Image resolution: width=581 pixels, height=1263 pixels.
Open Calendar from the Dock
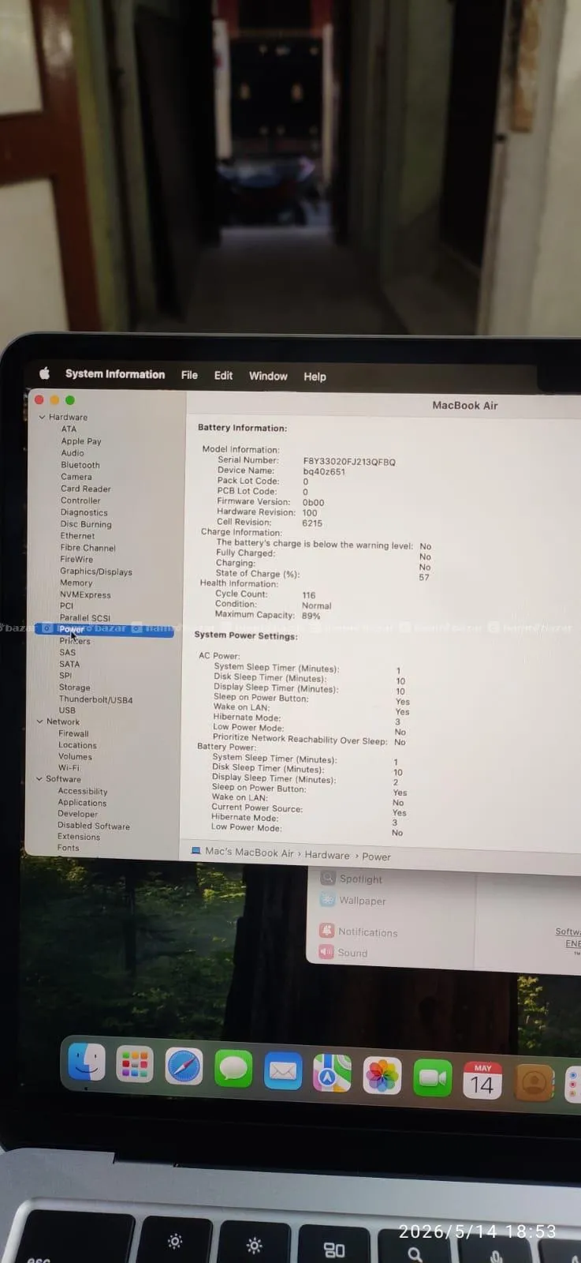482,1081
